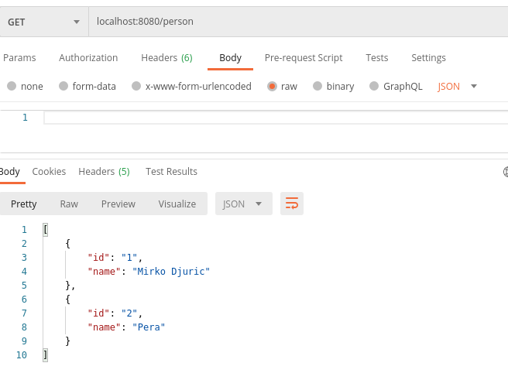Viewport: 508px width, 380px height.
Task: Switch to the Authorization tab
Action: point(88,57)
